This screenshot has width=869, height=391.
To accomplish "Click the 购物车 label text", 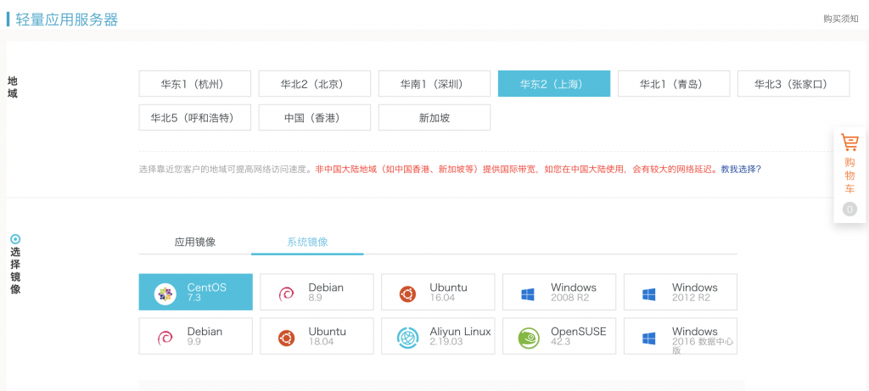I will (x=849, y=176).
